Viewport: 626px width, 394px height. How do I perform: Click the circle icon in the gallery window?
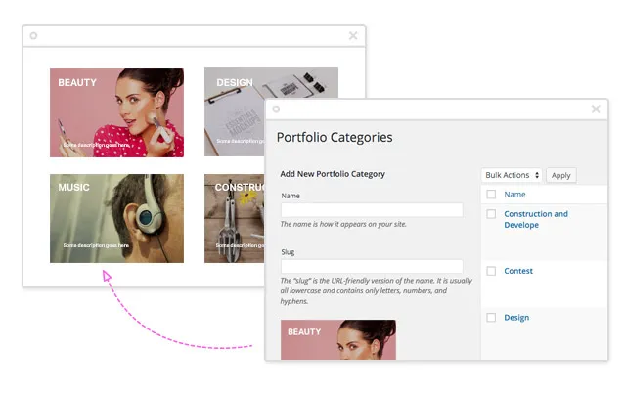click(34, 36)
